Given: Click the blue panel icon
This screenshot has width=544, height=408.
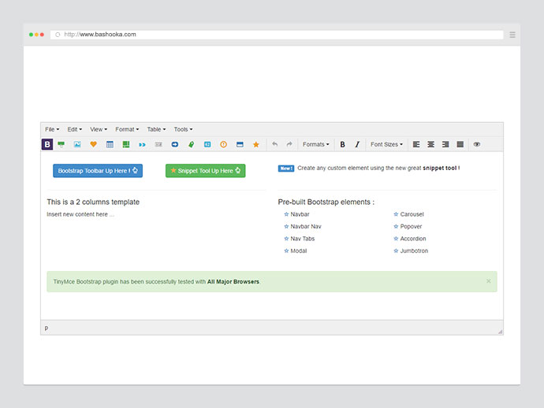Looking at the screenshot, I should click(x=240, y=144).
